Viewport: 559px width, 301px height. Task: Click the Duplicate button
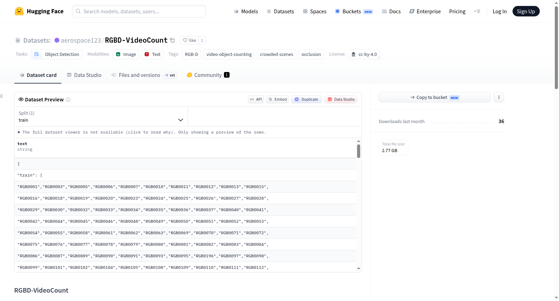click(306, 99)
